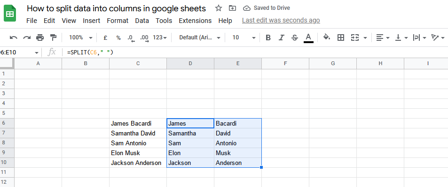This screenshot has height=187, width=448.
Task: Open the Default (Arial) font dropdown
Action: coord(200,37)
